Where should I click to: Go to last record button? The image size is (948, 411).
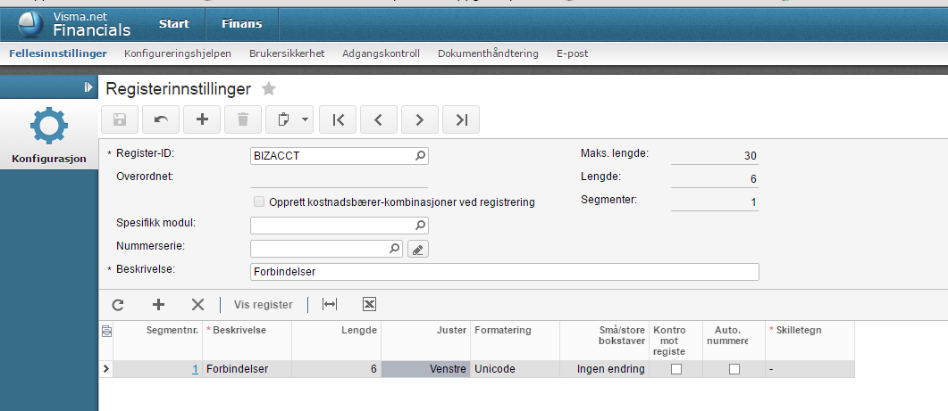click(x=461, y=119)
